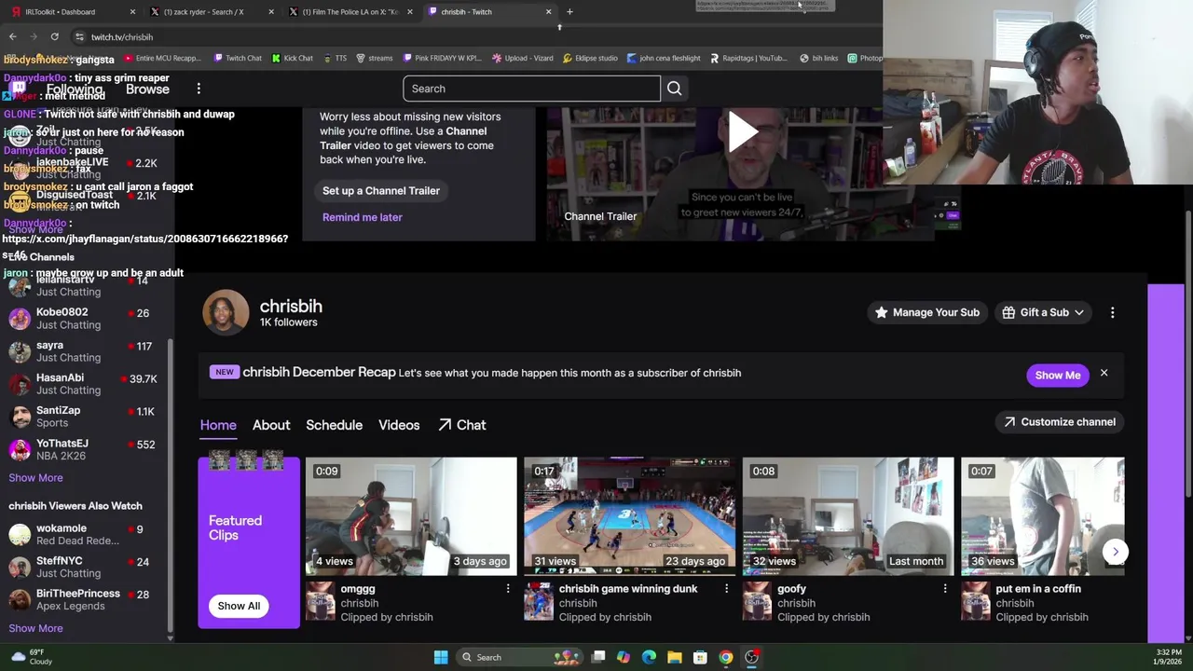The width and height of the screenshot is (1193, 671).
Task: Open the goofy clip thumbnail
Action: pyautogui.click(x=847, y=516)
